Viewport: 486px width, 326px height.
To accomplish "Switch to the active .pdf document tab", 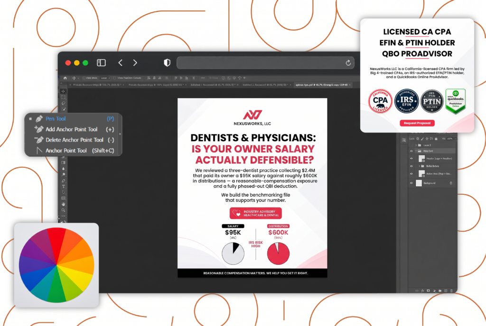I will (x=323, y=85).
